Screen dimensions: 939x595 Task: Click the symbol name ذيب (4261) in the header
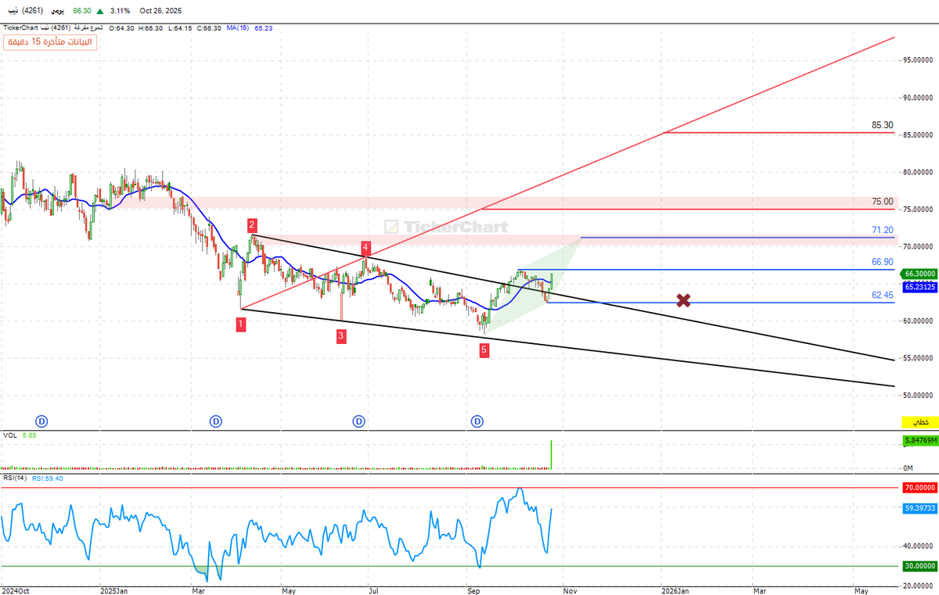(25, 11)
